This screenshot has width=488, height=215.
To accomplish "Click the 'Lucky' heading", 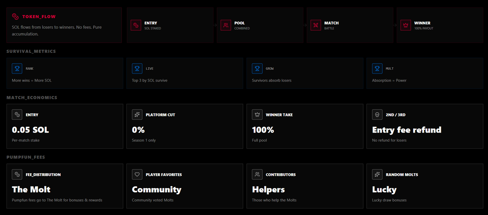I will pyautogui.click(x=384, y=189).
